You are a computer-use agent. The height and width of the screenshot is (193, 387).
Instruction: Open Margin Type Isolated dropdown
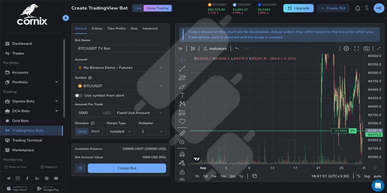click(121, 132)
